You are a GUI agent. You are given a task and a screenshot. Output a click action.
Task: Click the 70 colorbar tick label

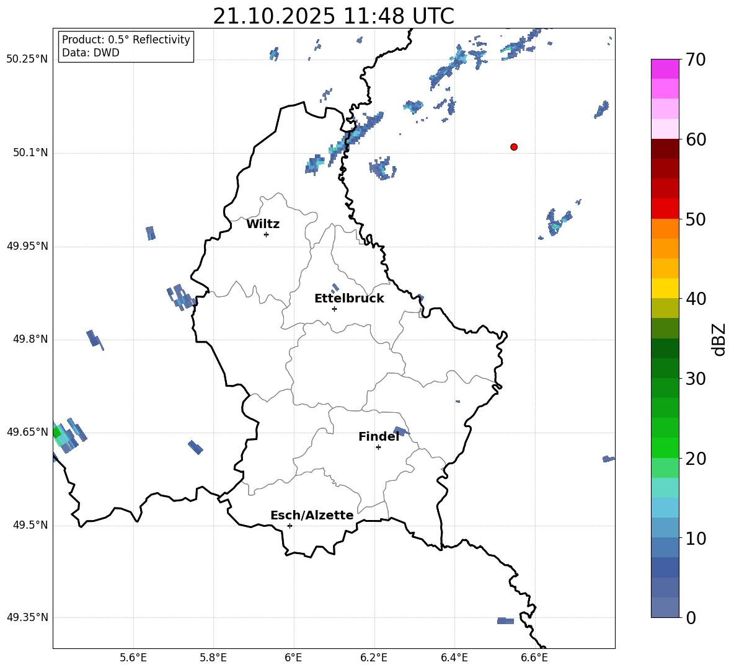click(696, 60)
